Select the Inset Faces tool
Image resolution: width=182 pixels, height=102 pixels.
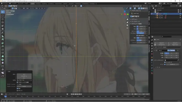[3, 43]
